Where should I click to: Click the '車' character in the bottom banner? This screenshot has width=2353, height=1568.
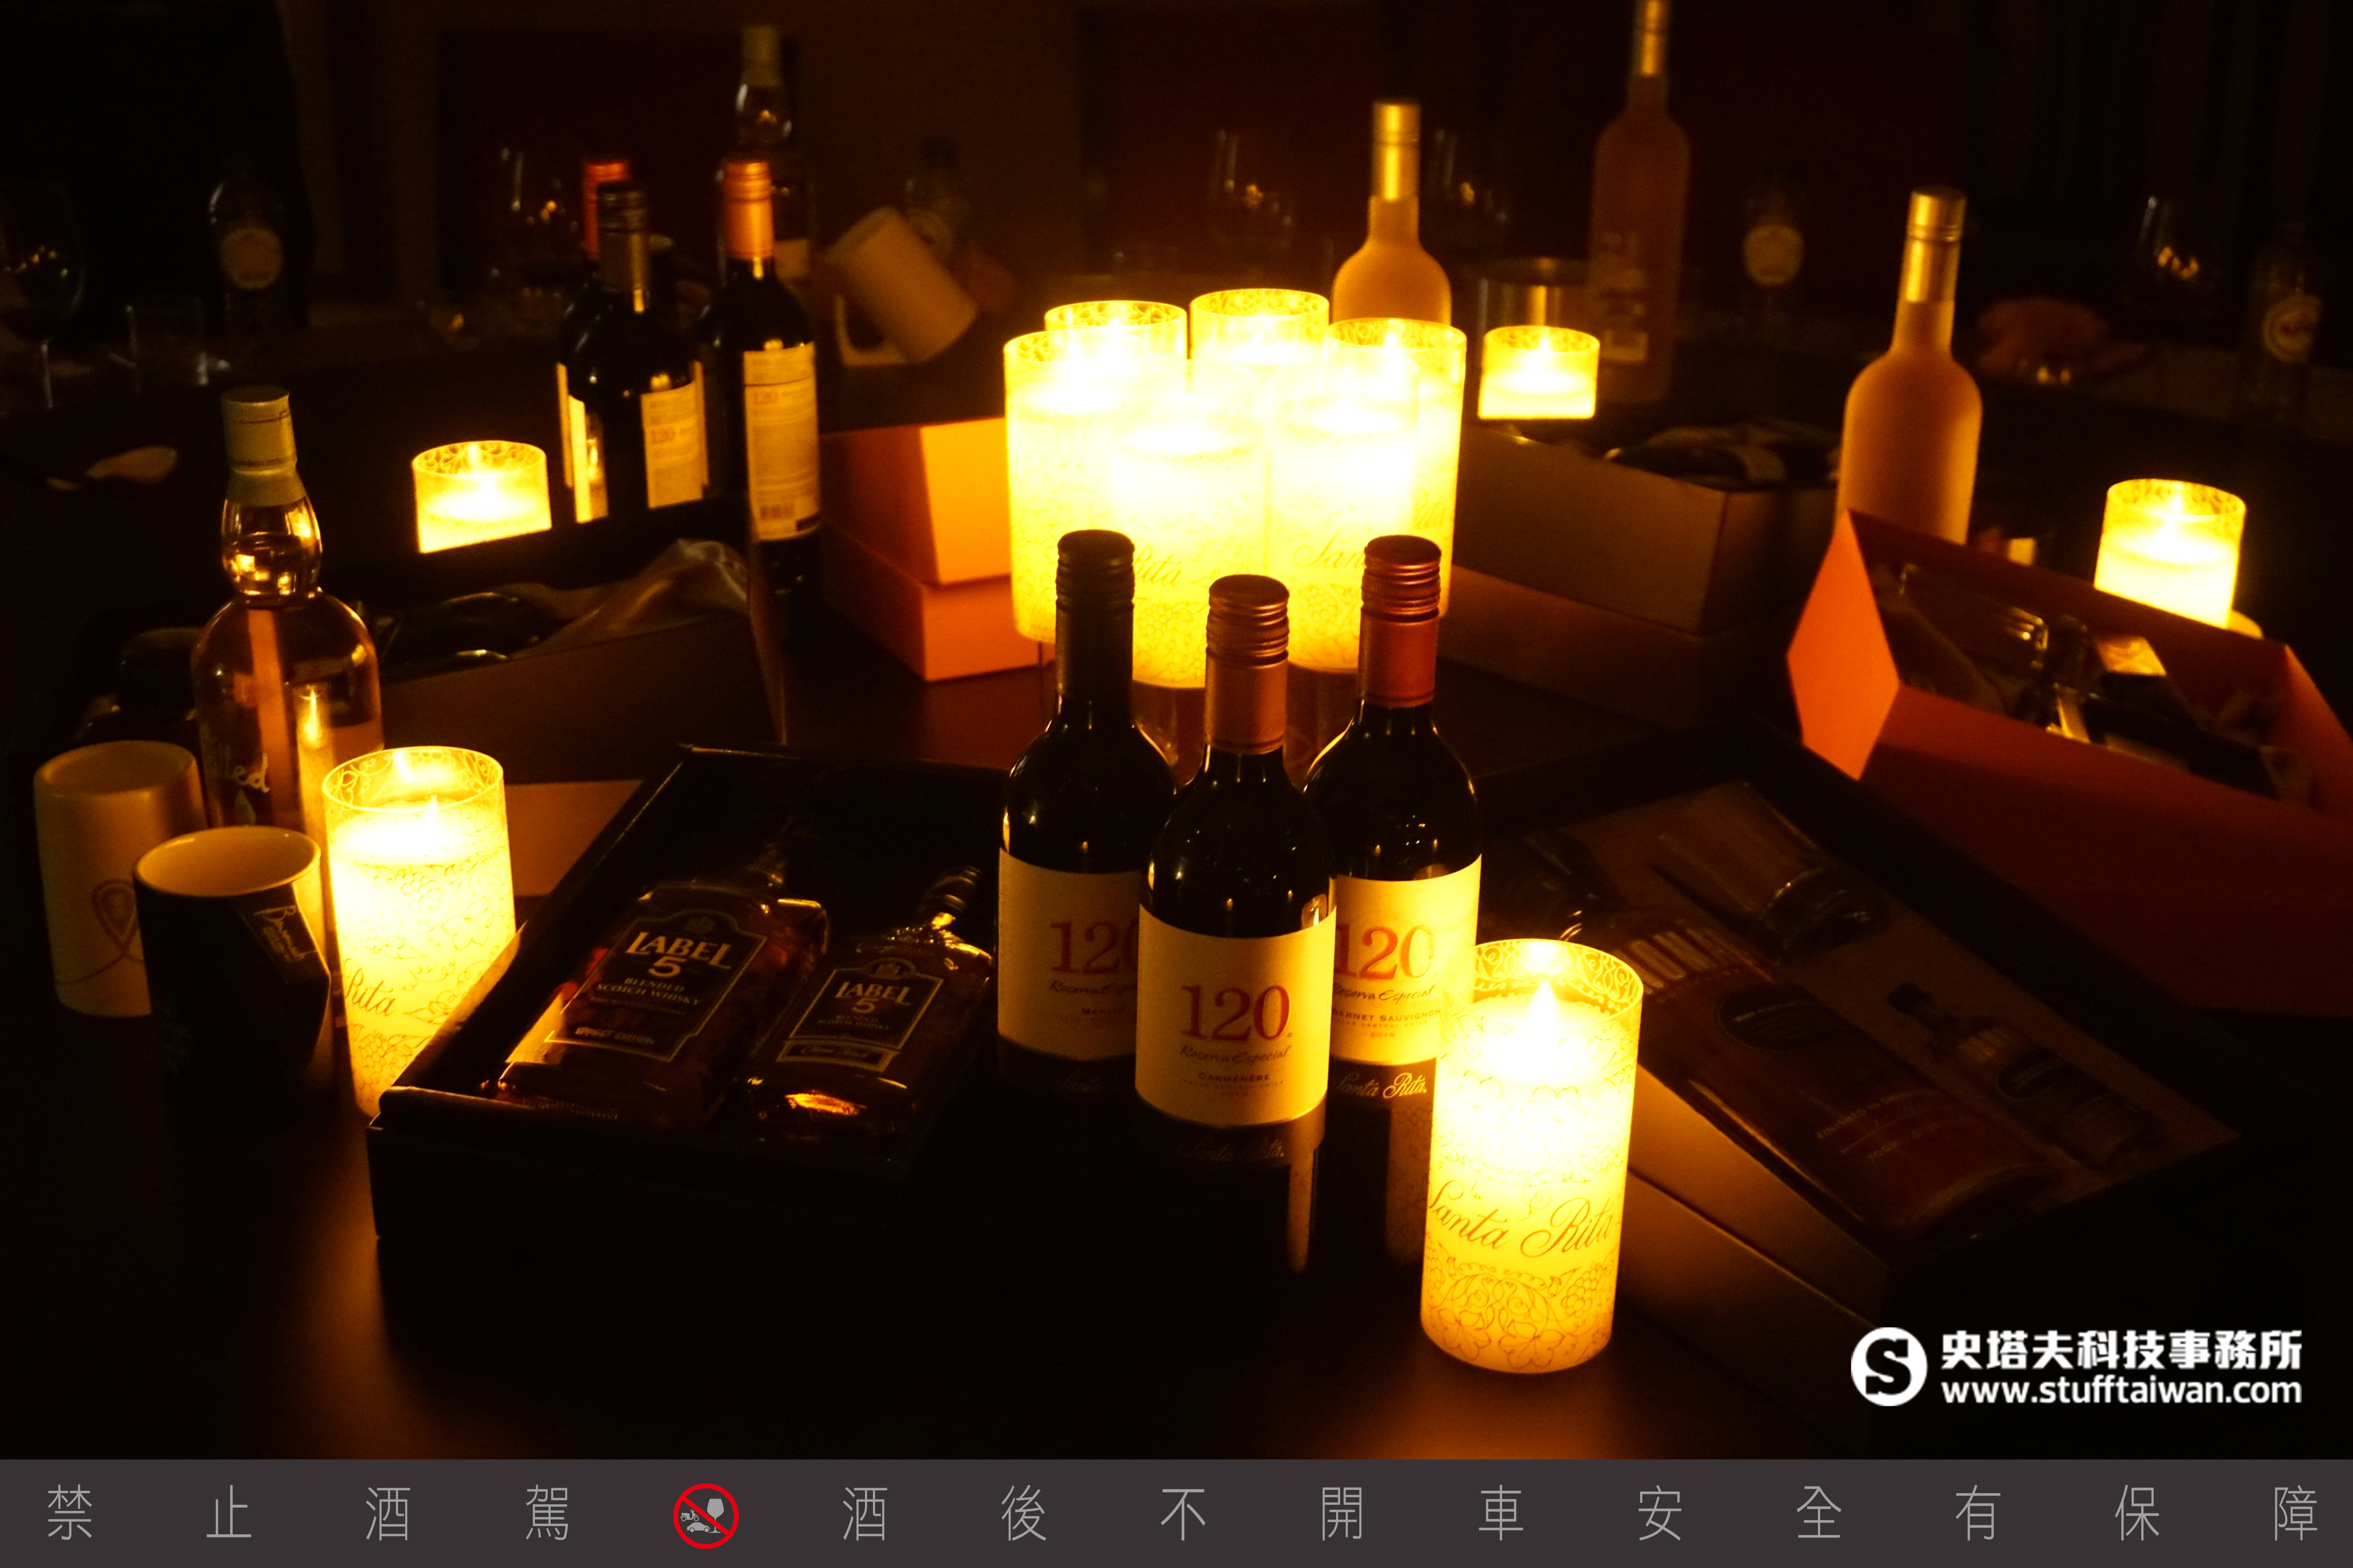click(x=1502, y=1514)
